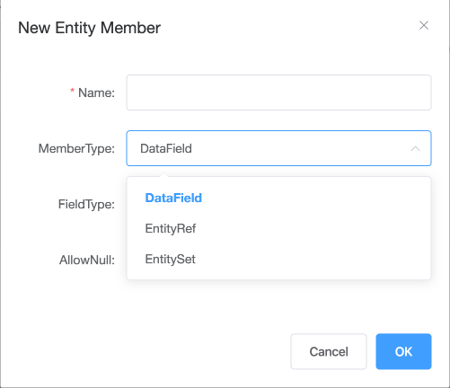Close the New Entity Member dialog

(x=424, y=25)
